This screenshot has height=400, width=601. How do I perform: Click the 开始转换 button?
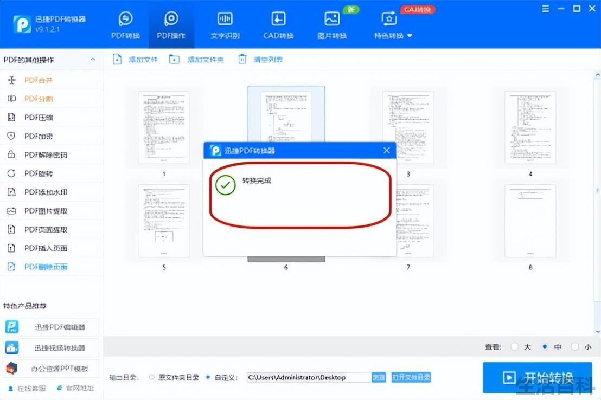pyautogui.click(x=538, y=378)
